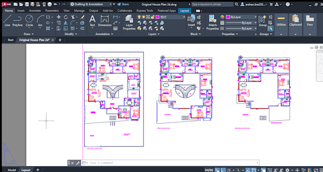The image size is (323, 172).
Task: Click the object color wheel icon
Action: click(x=222, y=17)
